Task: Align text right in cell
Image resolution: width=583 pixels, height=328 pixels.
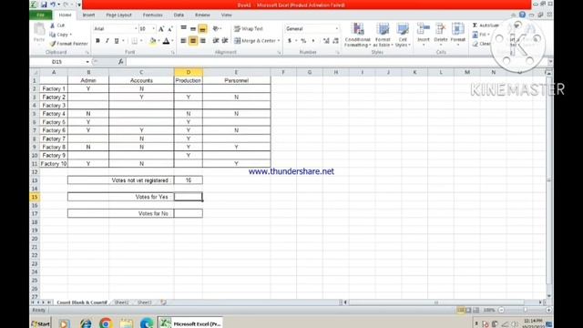Action: [x=202, y=40]
